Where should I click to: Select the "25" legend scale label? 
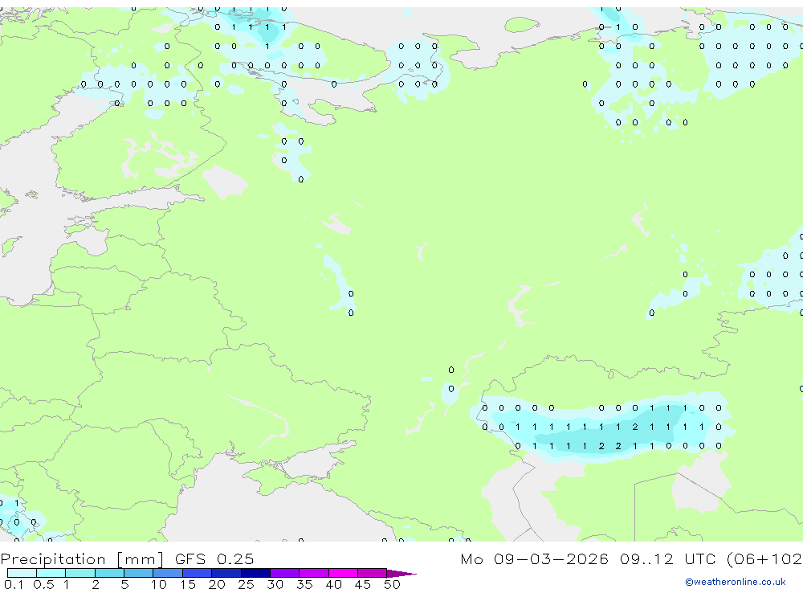tap(246, 584)
